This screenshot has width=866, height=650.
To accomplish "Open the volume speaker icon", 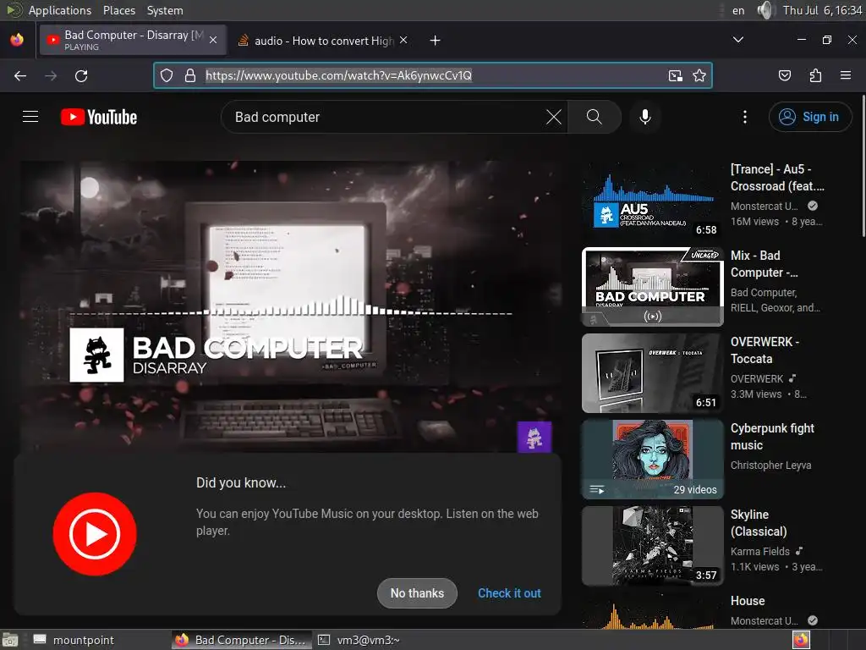I will [x=765, y=10].
